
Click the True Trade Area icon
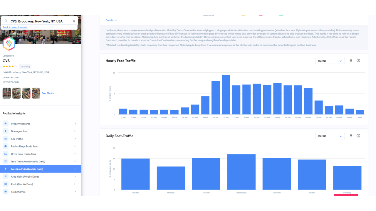(x=6, y=161)
